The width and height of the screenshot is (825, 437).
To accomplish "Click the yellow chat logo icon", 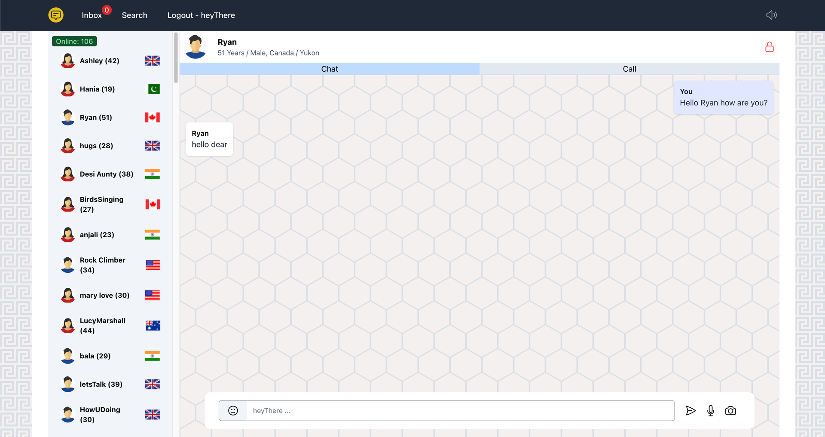I will pos(56,15).
